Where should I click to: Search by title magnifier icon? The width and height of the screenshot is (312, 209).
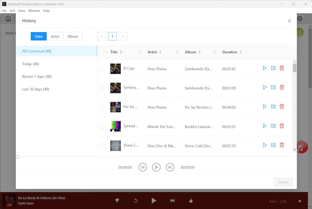(140, 52)
